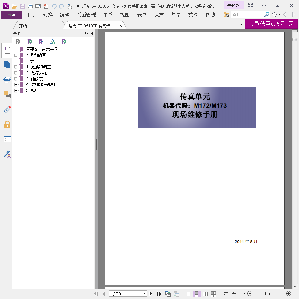Select the 编辑 ribbon tab
This screenshot has height=299, width=299.
click(65, 15)
